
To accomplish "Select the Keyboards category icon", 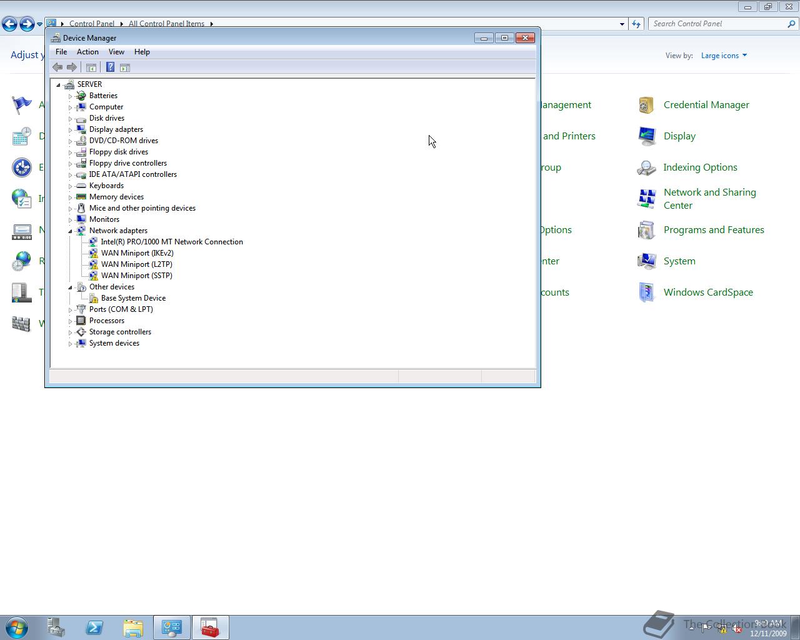I will tap(81, 186).
